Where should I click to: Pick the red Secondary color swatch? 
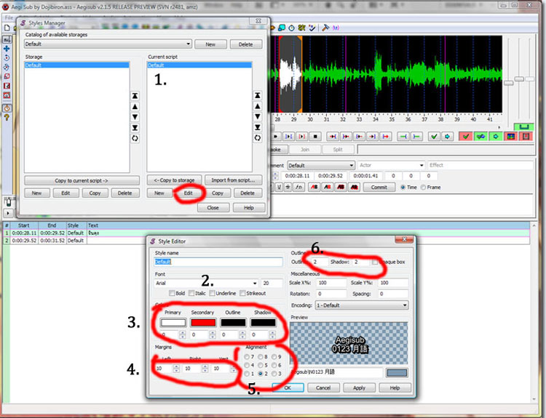203,322
